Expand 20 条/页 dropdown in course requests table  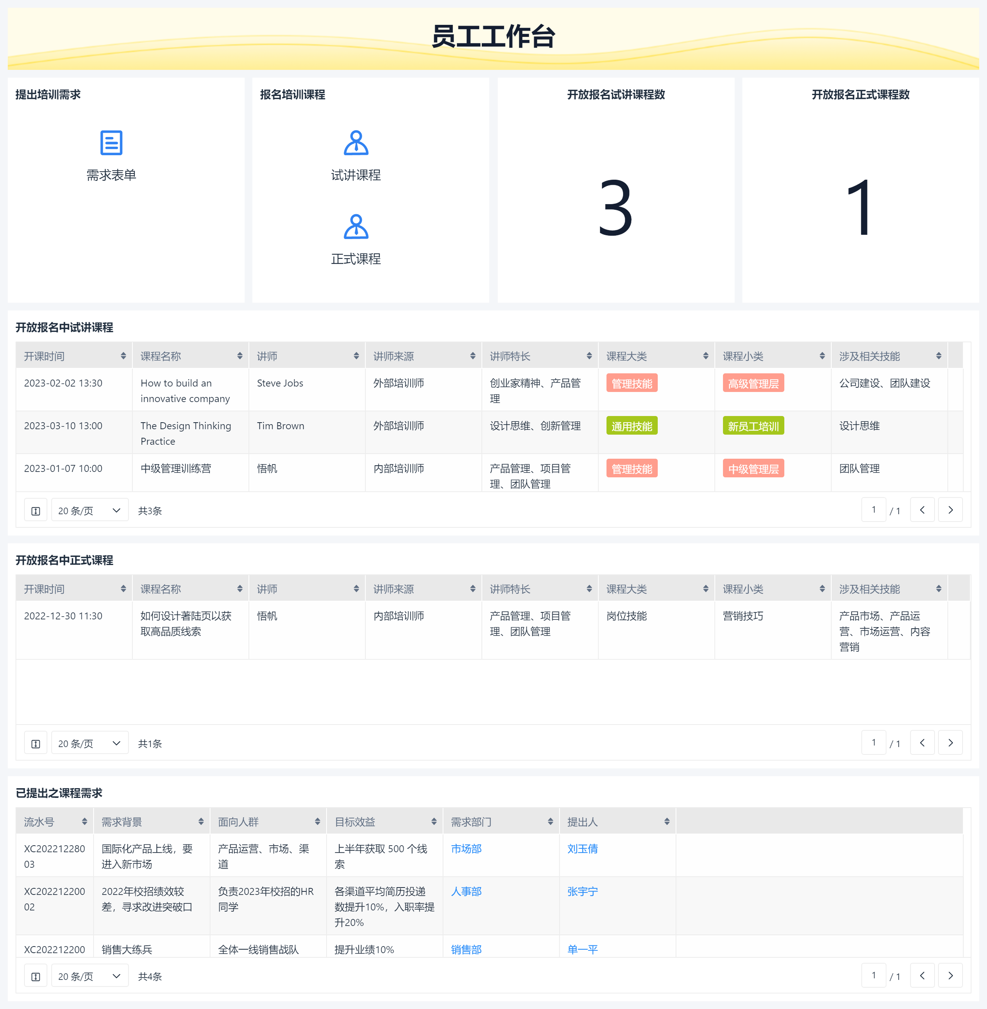[89, 976]
